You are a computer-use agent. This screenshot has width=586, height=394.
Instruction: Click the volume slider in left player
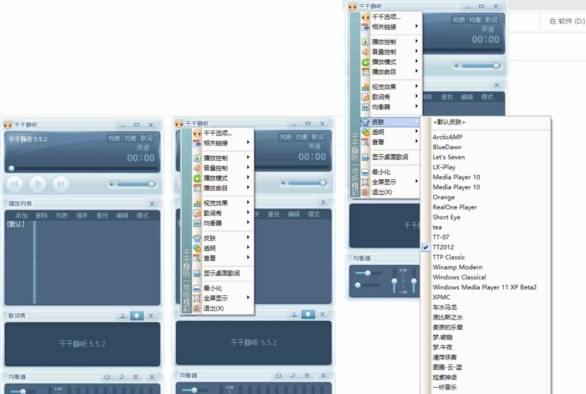click(136, 184)
